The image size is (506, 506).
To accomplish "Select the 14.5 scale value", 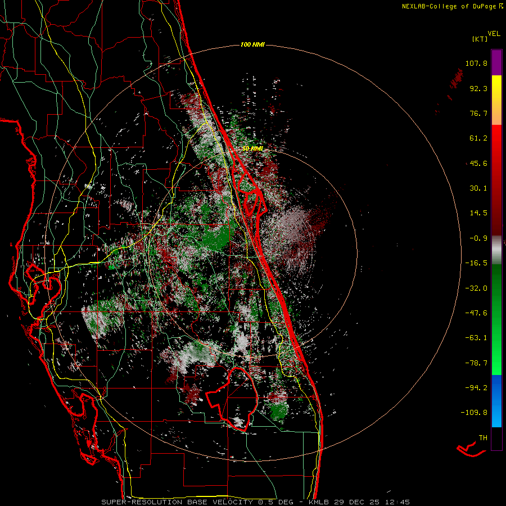I will 478,213.
